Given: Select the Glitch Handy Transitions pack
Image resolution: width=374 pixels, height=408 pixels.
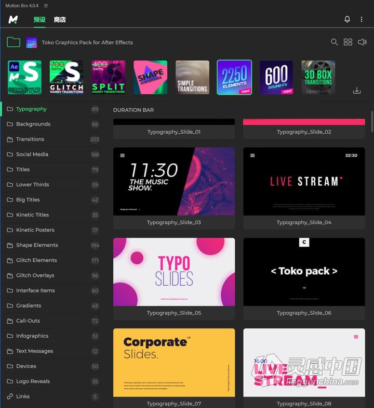Looking at the screenshot, I should pos(66,77).
